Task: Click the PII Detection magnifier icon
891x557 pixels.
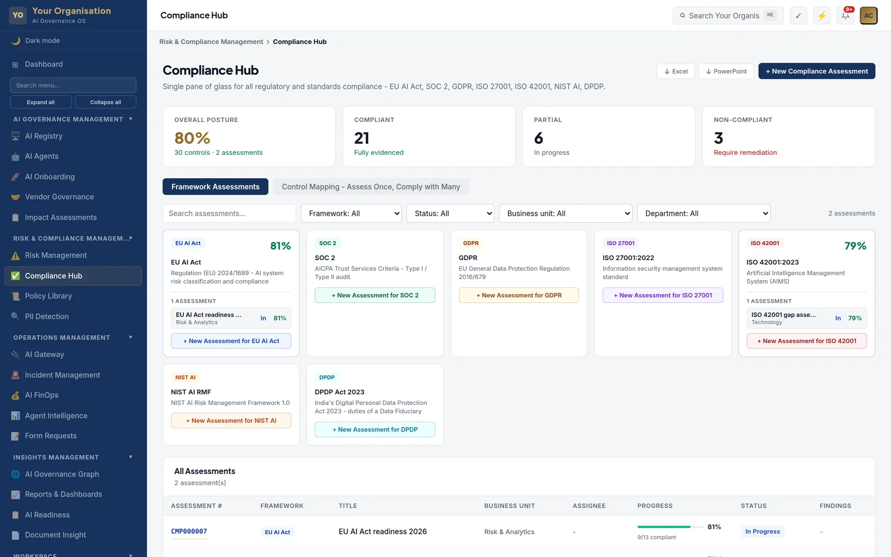Action: click(x=16, y=317)
